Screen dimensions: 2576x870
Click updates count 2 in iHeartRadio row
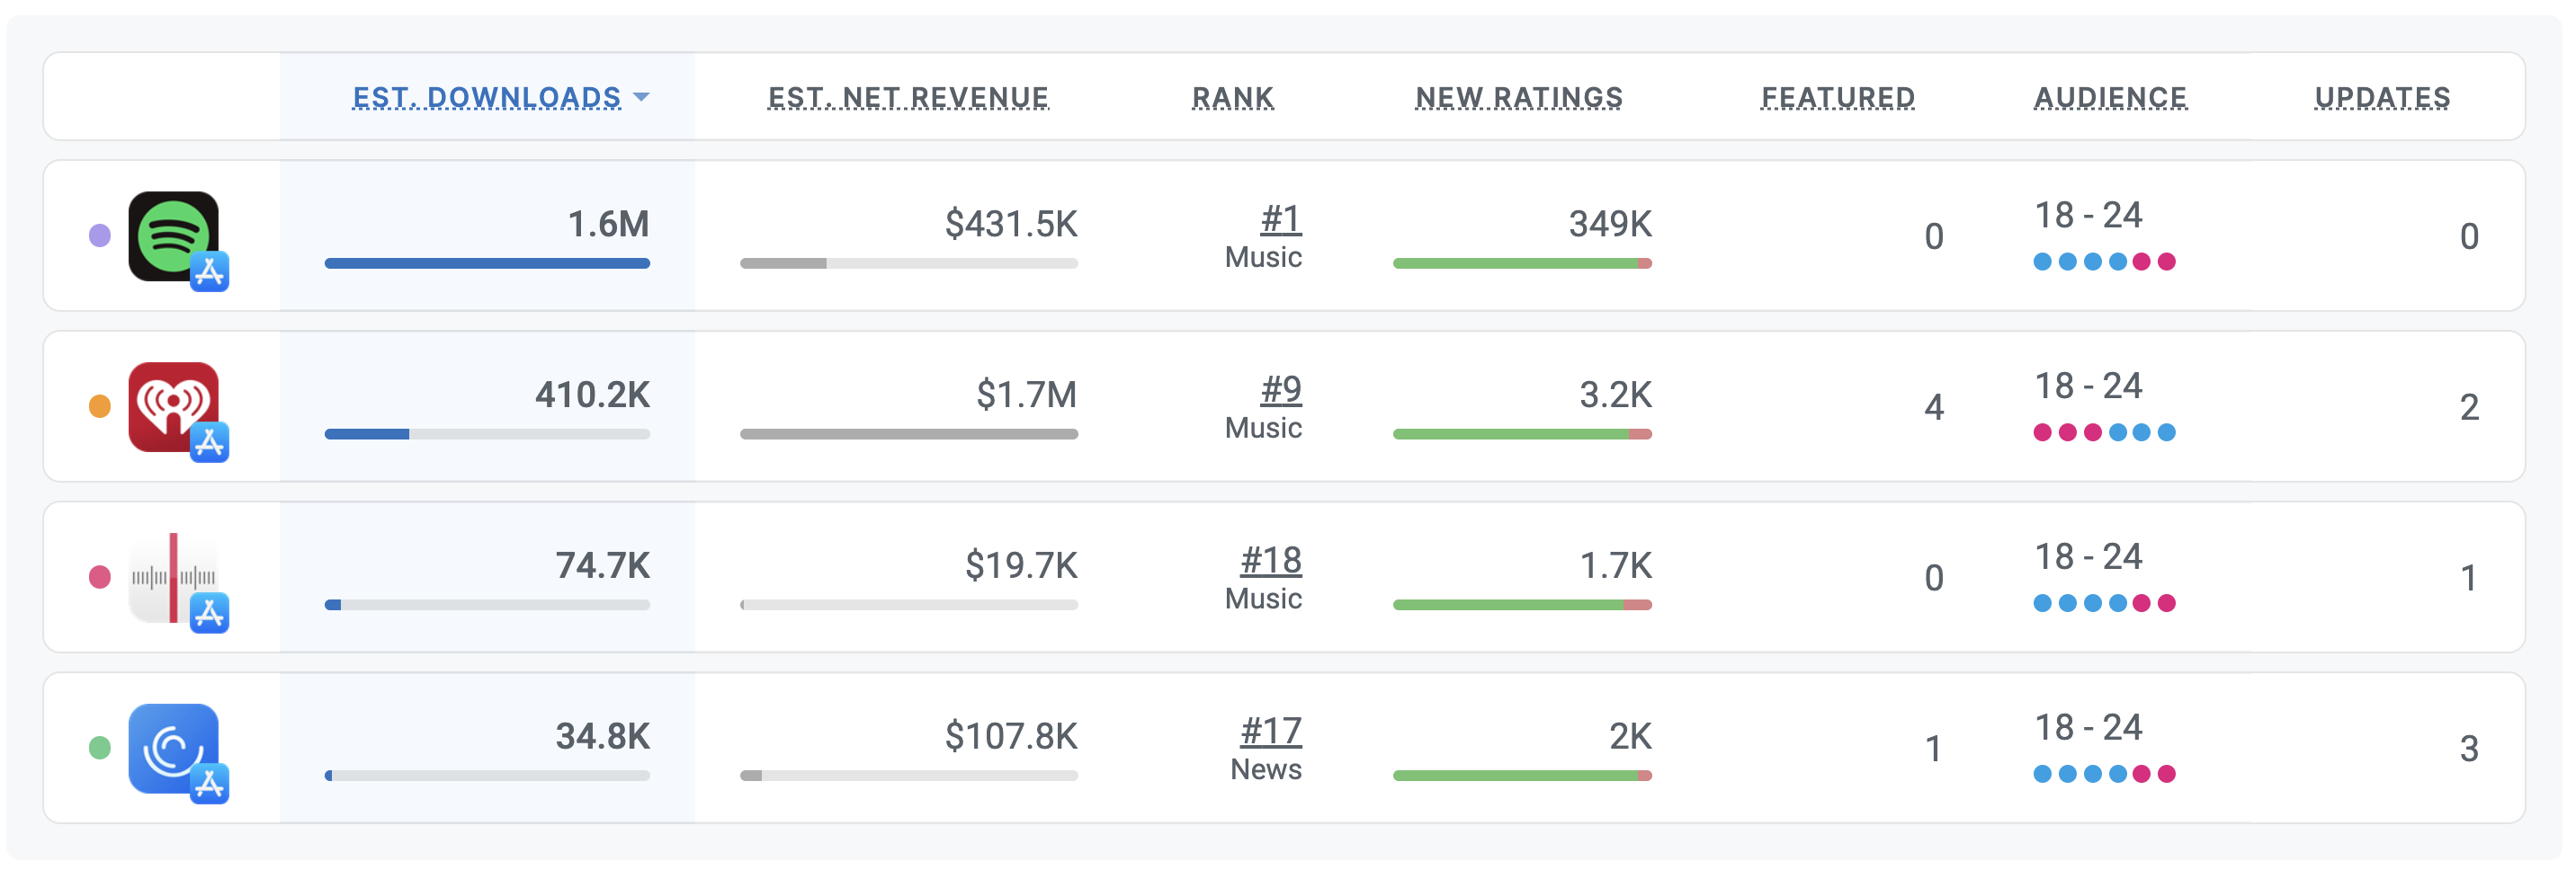click(x=2469, y=406)
